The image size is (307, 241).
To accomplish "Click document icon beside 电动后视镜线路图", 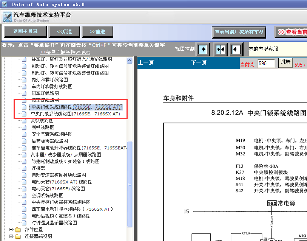I will click(24, 216).
